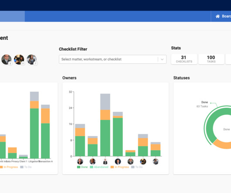Click the Litigation axis label
Screen dimensions: 231x193
pos(34,162)
